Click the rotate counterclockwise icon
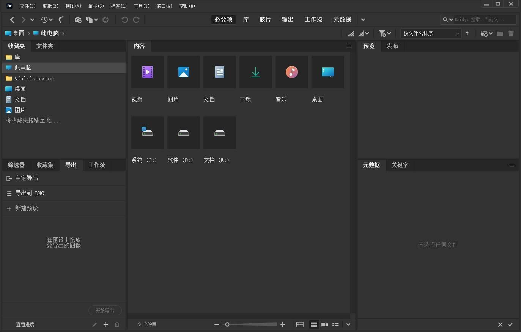 (124, 20)
